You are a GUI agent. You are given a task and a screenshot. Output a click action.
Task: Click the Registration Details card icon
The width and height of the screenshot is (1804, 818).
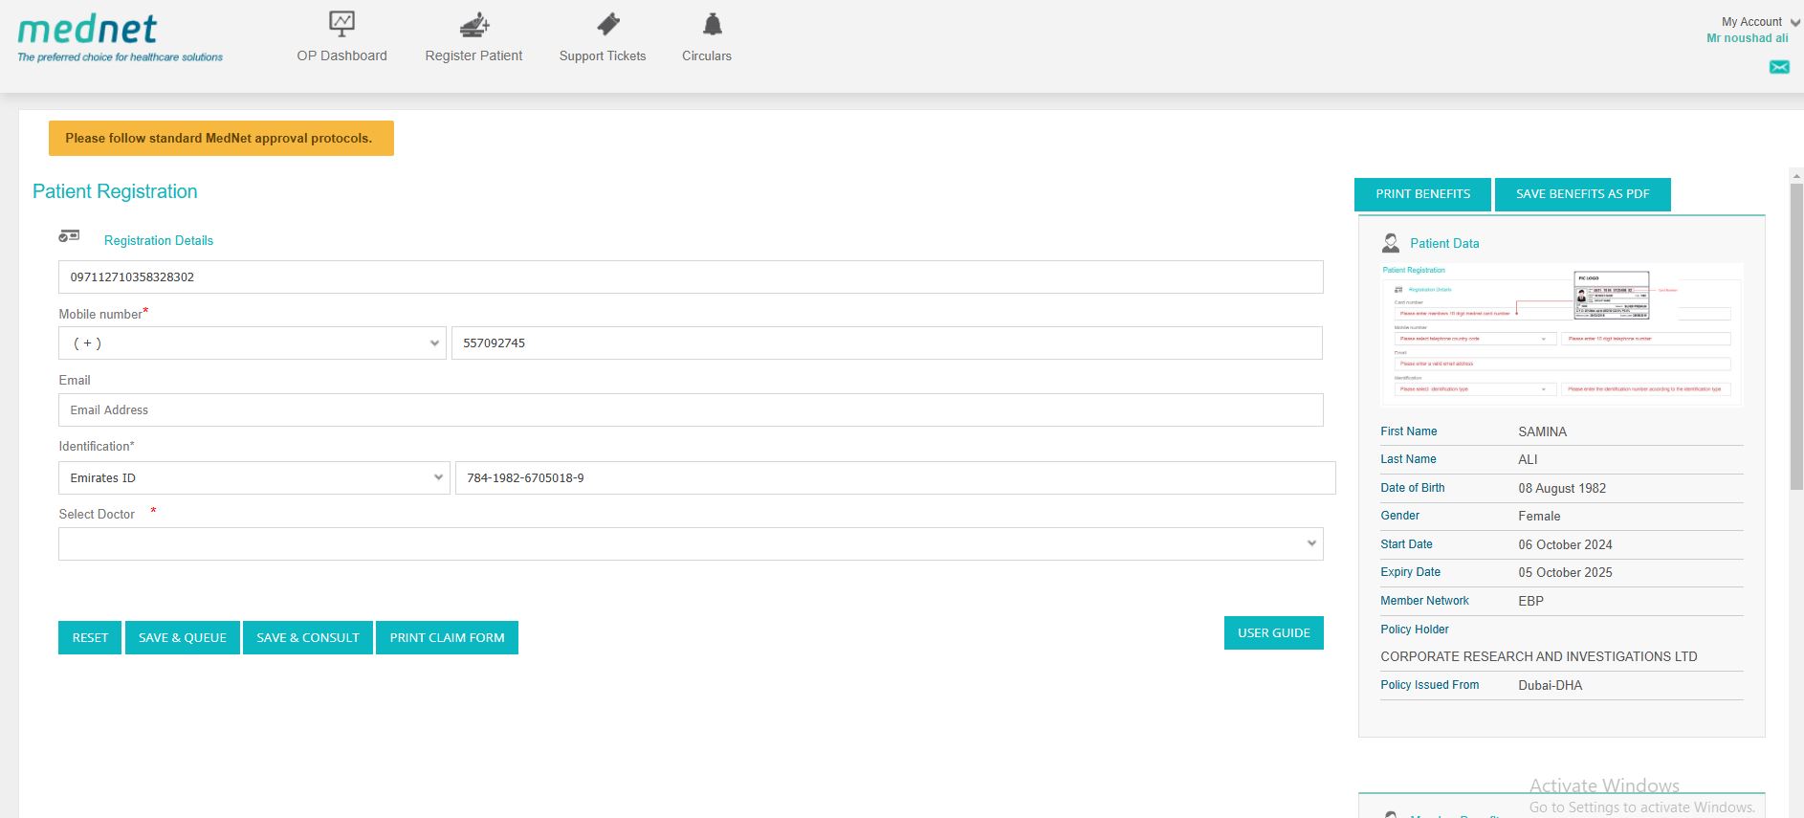[x=69, y=235]
